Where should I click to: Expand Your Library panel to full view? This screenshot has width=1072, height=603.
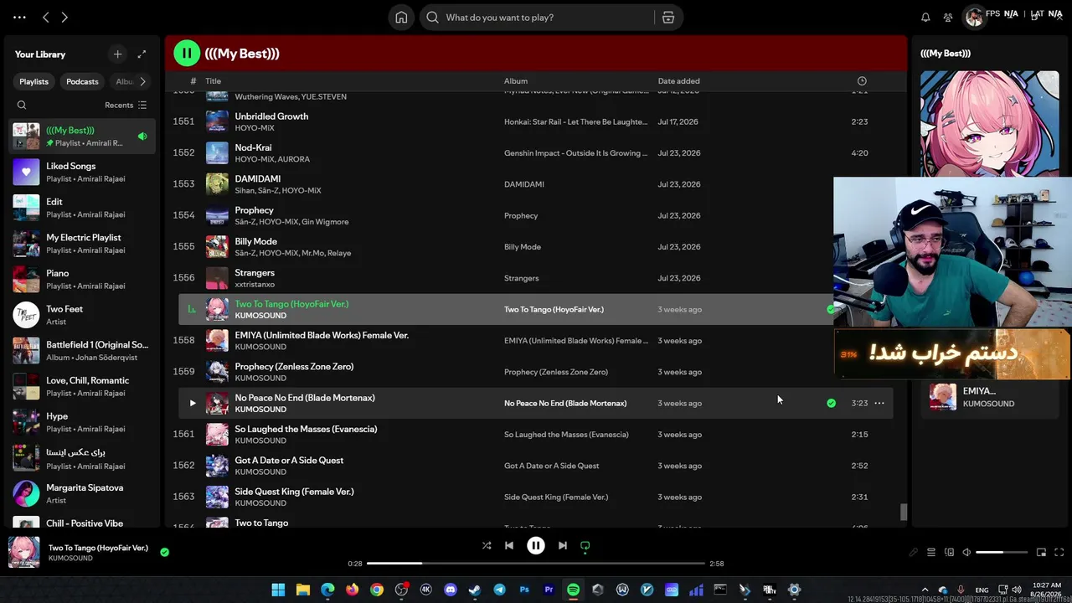(142, 54)
